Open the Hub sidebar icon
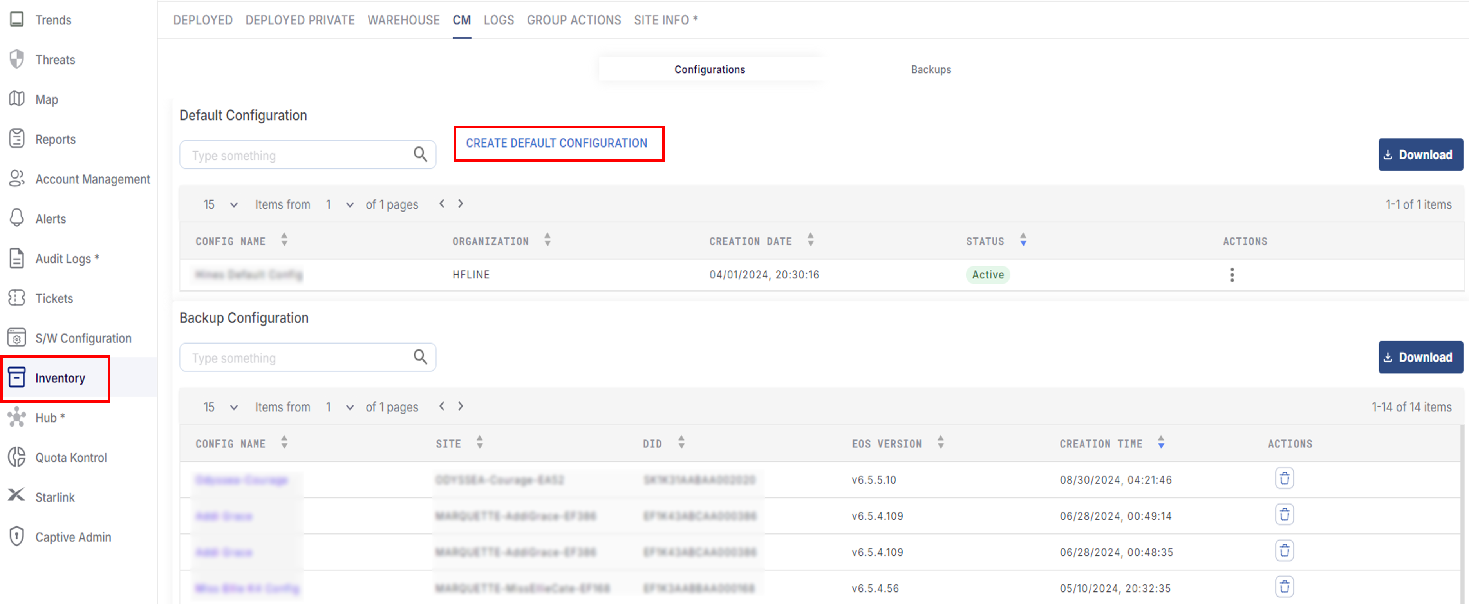This screenshot has width=1469, height=604. click(16, 417)
